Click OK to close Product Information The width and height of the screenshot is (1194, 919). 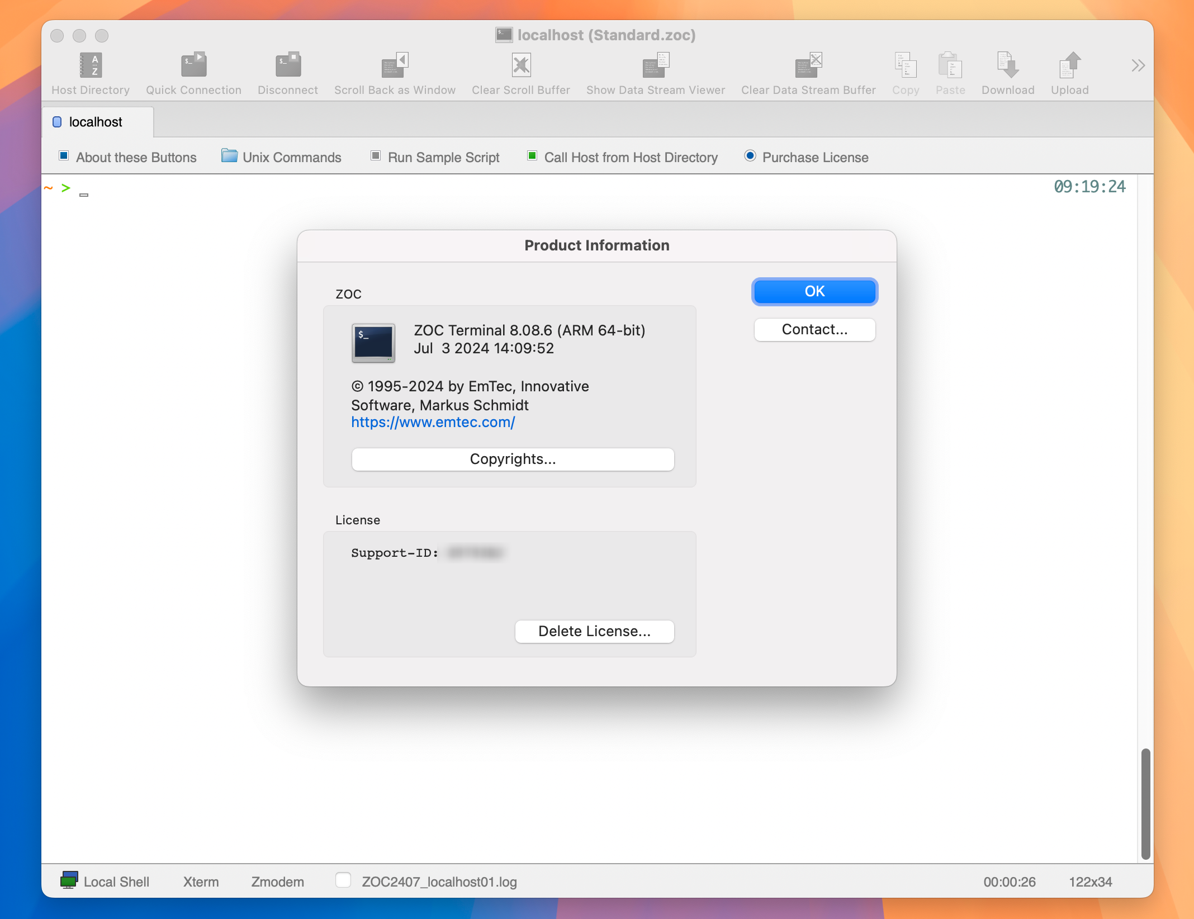click(x=814, y=291)
